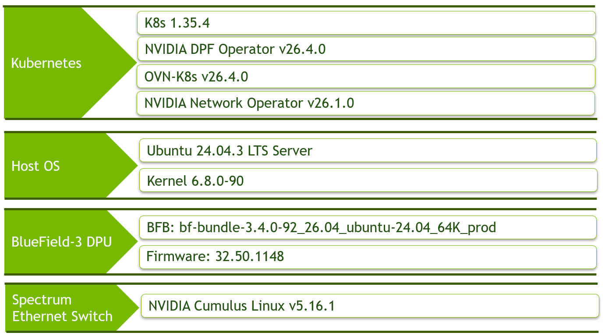Click the Ethernet Switch text line
The width and height of the screenshot is (605, 336).
point(62,316)
